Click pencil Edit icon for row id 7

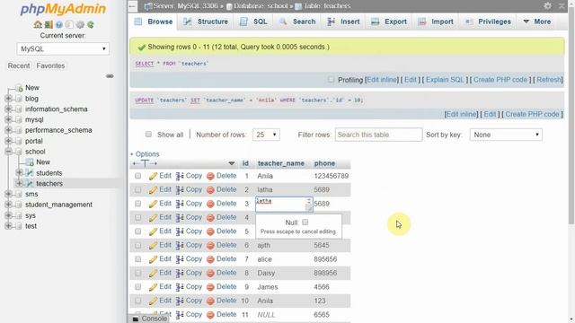point(153,259)
